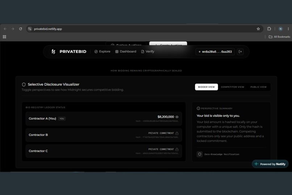Open site information icon in address bar
This screenshot has height=195, width=292.
30,29
